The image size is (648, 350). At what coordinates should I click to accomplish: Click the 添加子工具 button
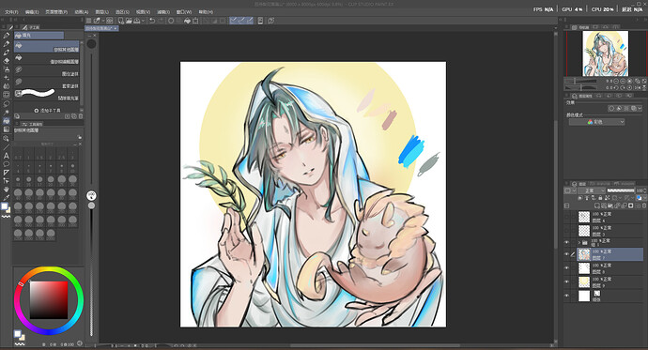pyautogui.click(x=47, y=111)
